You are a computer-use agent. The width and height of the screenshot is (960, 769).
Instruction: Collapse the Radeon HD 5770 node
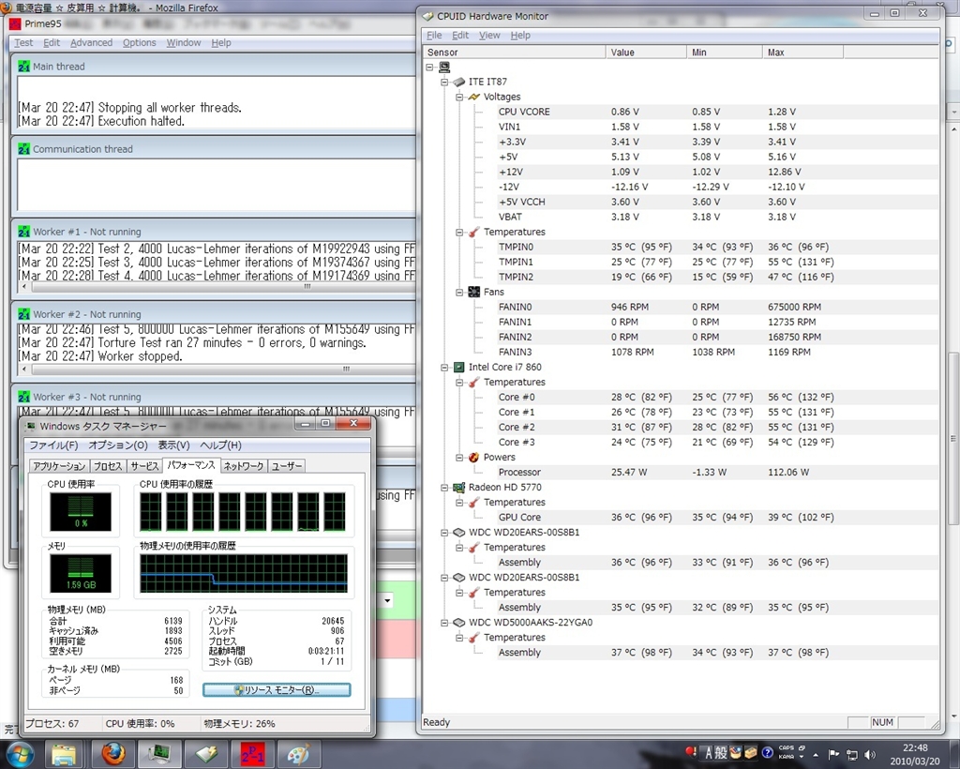[x=444, y=487]
